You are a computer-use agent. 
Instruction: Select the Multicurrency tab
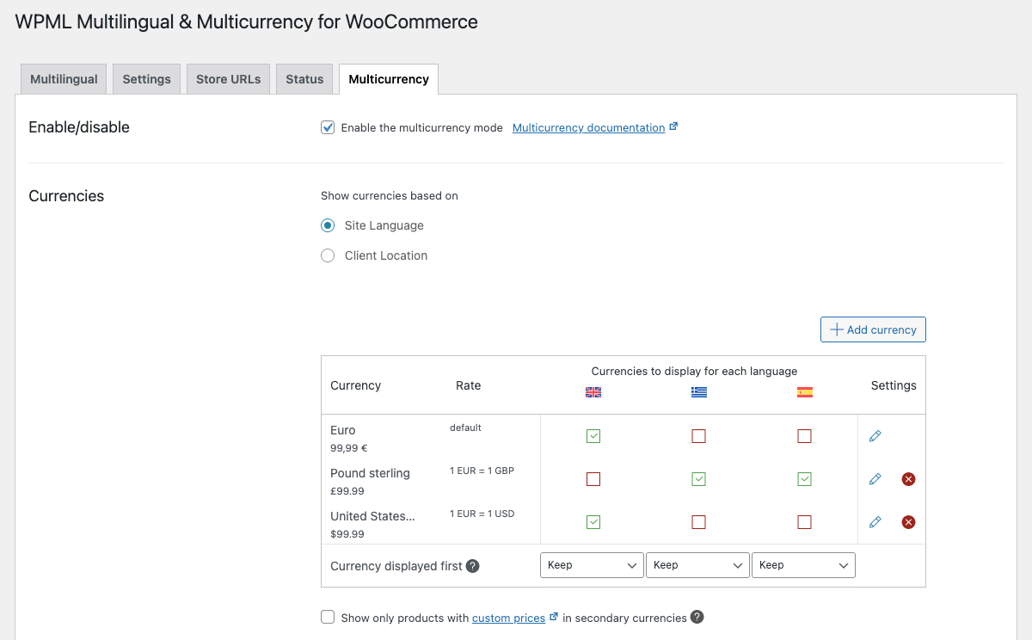389,79
